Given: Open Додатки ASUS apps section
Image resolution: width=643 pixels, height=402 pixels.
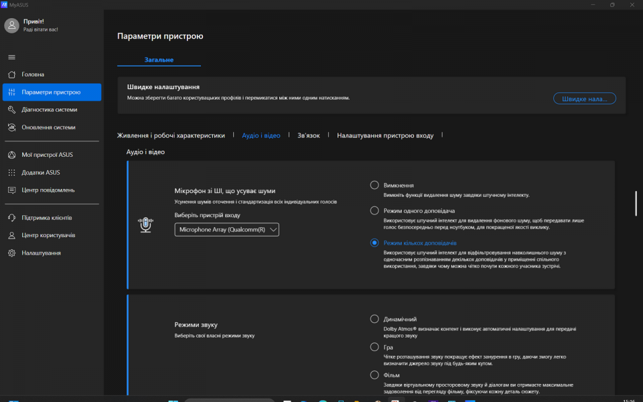Looking at the screenshot, I should pyautogui.click(x=52, y=172).
